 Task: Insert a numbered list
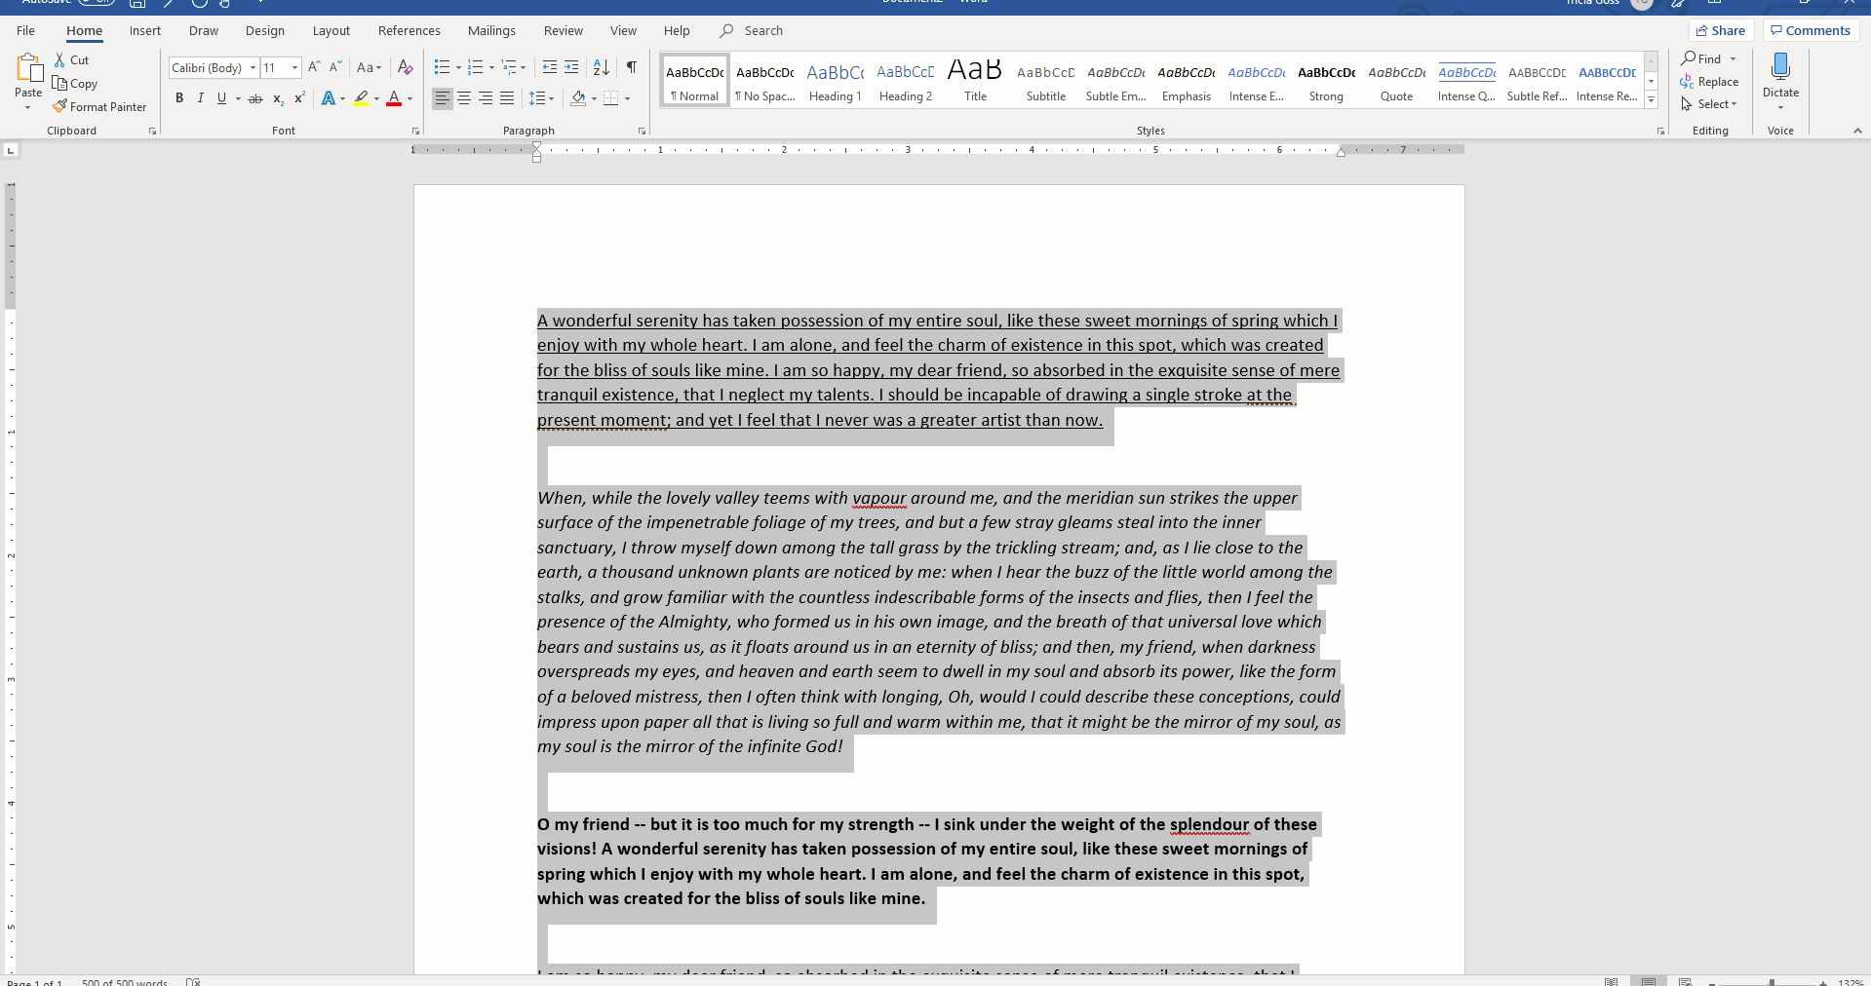coord(476,67)
